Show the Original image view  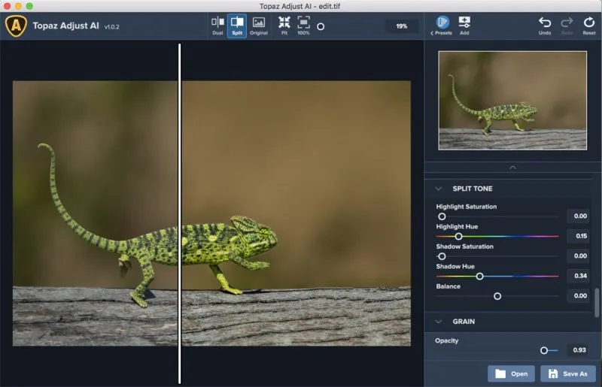click(259, 26)
